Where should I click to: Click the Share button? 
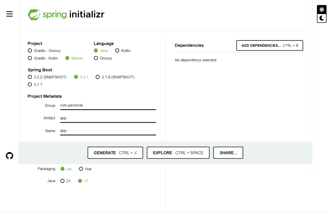(x=228, y=153)
